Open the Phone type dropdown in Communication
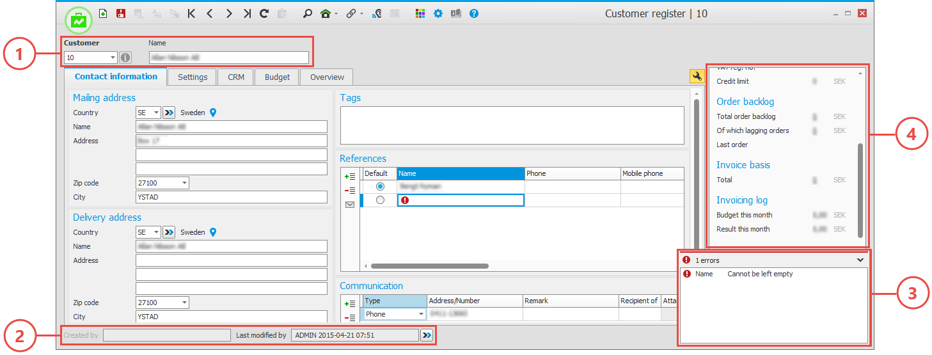 421,314
